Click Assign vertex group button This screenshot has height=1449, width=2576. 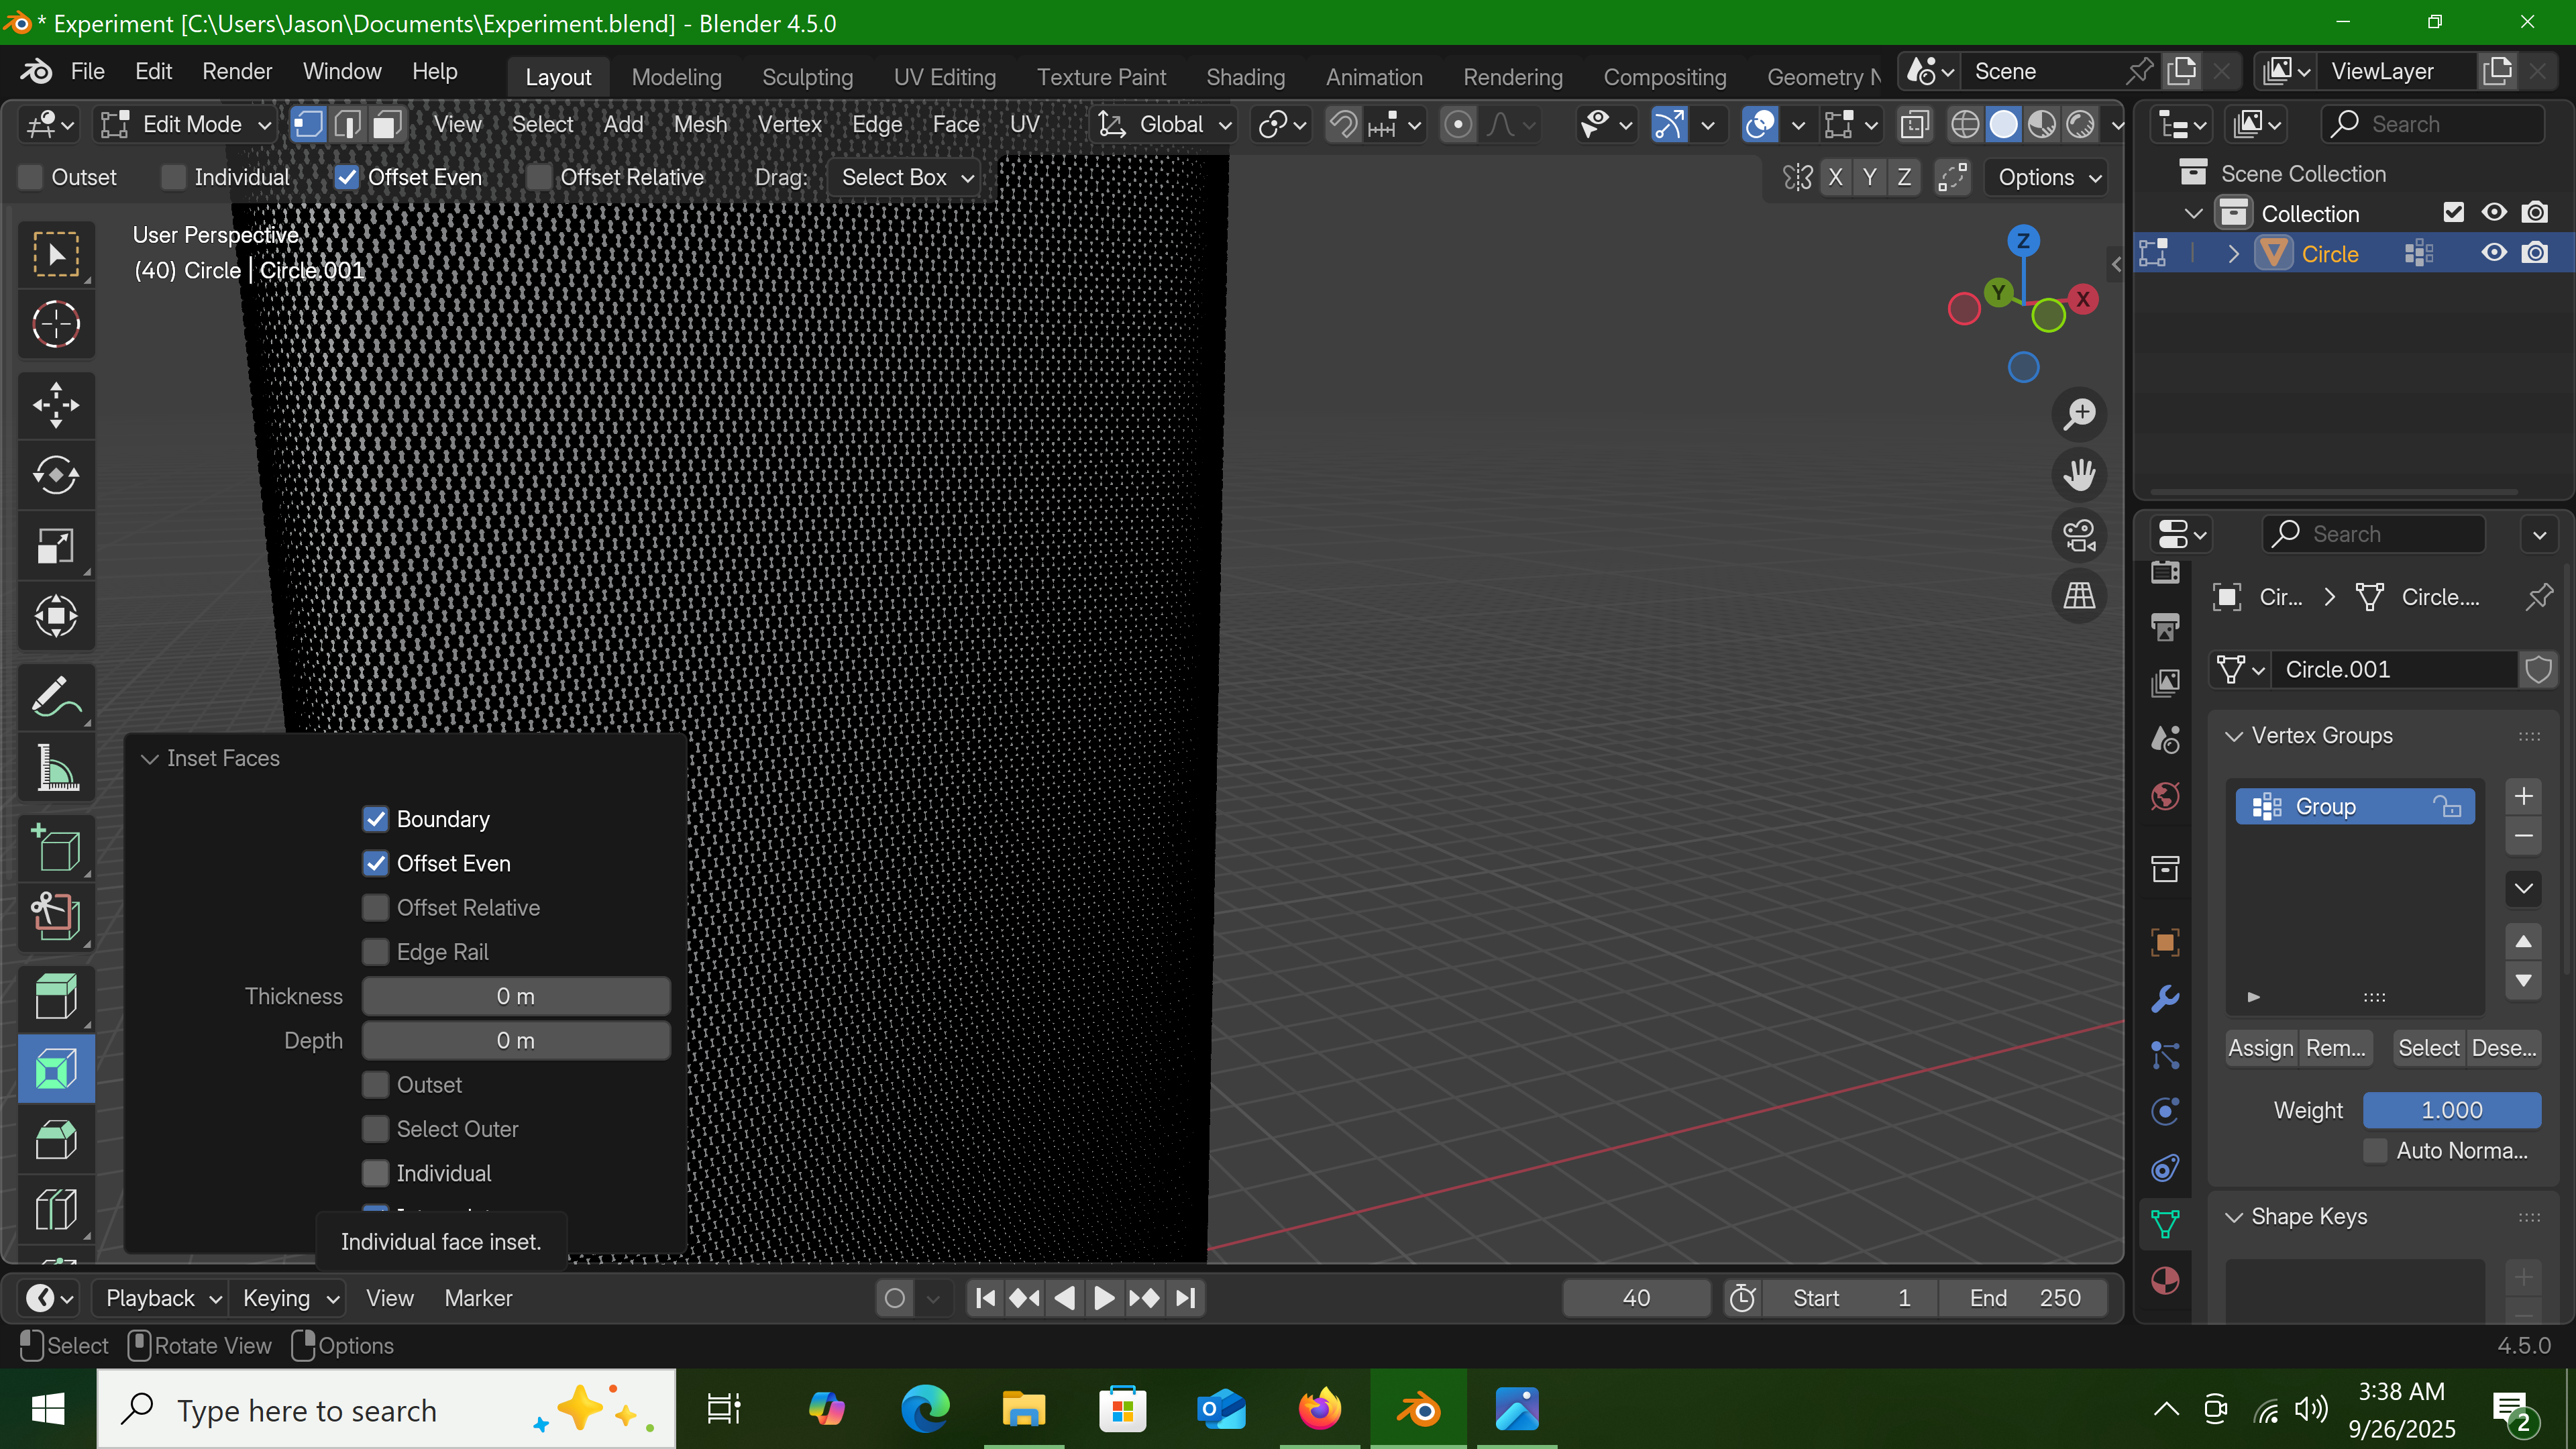pyautogui.click(x=2260, y=1048)
